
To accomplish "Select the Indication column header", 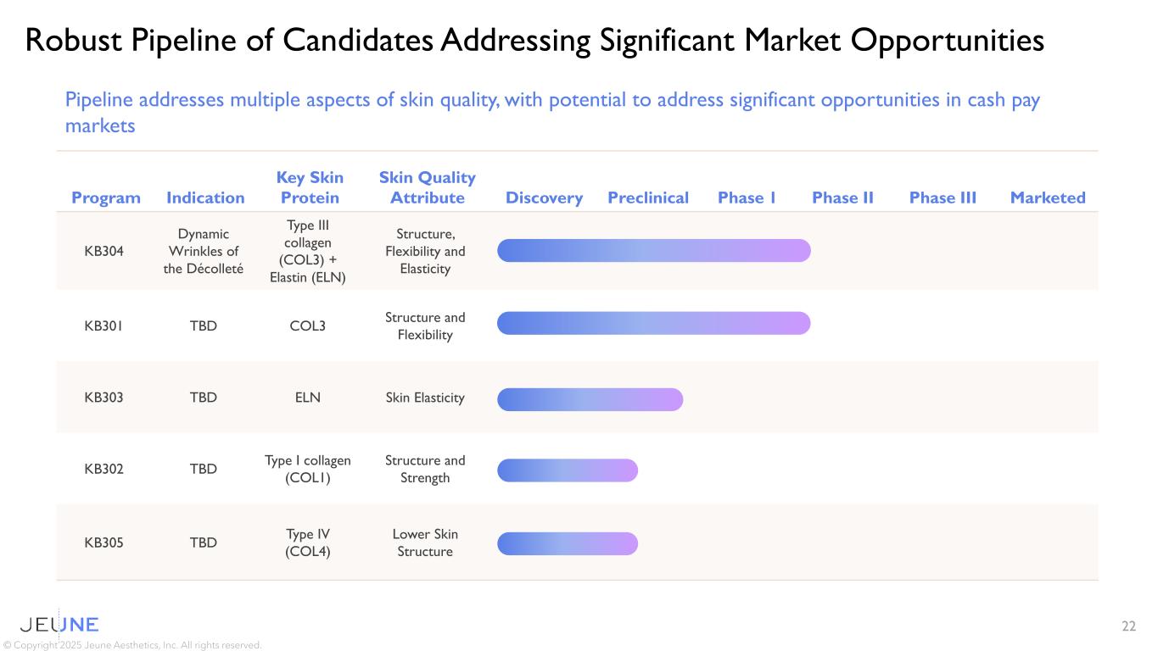I will pos(205,198).
